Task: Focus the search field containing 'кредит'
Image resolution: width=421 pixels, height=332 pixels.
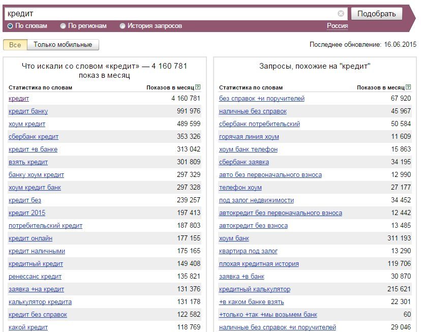Action: (x=172, y=14)
